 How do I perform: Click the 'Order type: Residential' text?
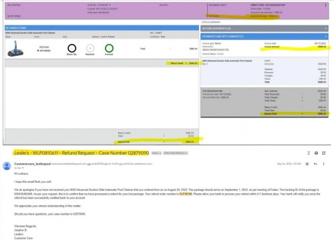coord(98,13)
